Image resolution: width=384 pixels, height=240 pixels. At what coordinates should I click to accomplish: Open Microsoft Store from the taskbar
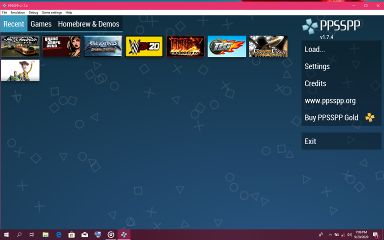click(71, 235)
